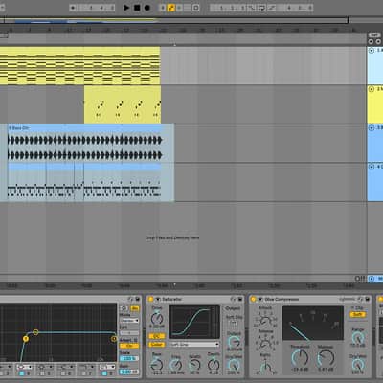Open EQ band 8 filter type dropdown
The width and height of the screenshot is (383, 383).
click(x=106, y=367)
